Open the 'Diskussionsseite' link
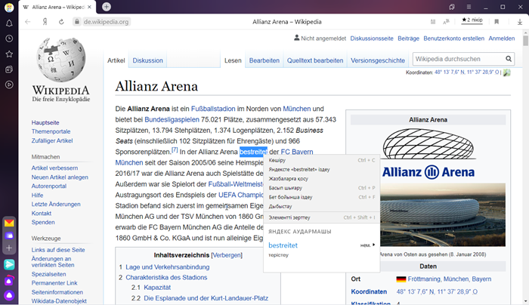Viewport: 529px width, 305px height. (x=372, y=39)
